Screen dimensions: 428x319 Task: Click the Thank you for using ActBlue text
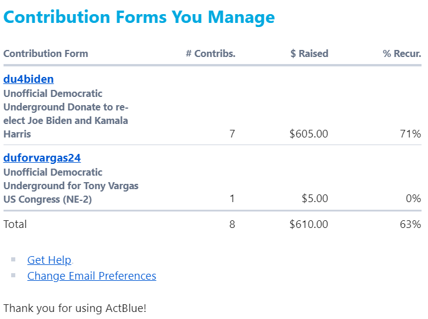click(75, 308)
